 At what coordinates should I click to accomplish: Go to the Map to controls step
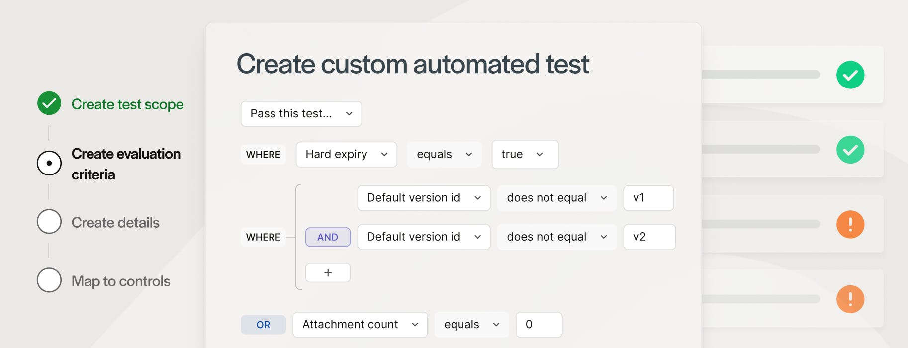pos(121,281)
